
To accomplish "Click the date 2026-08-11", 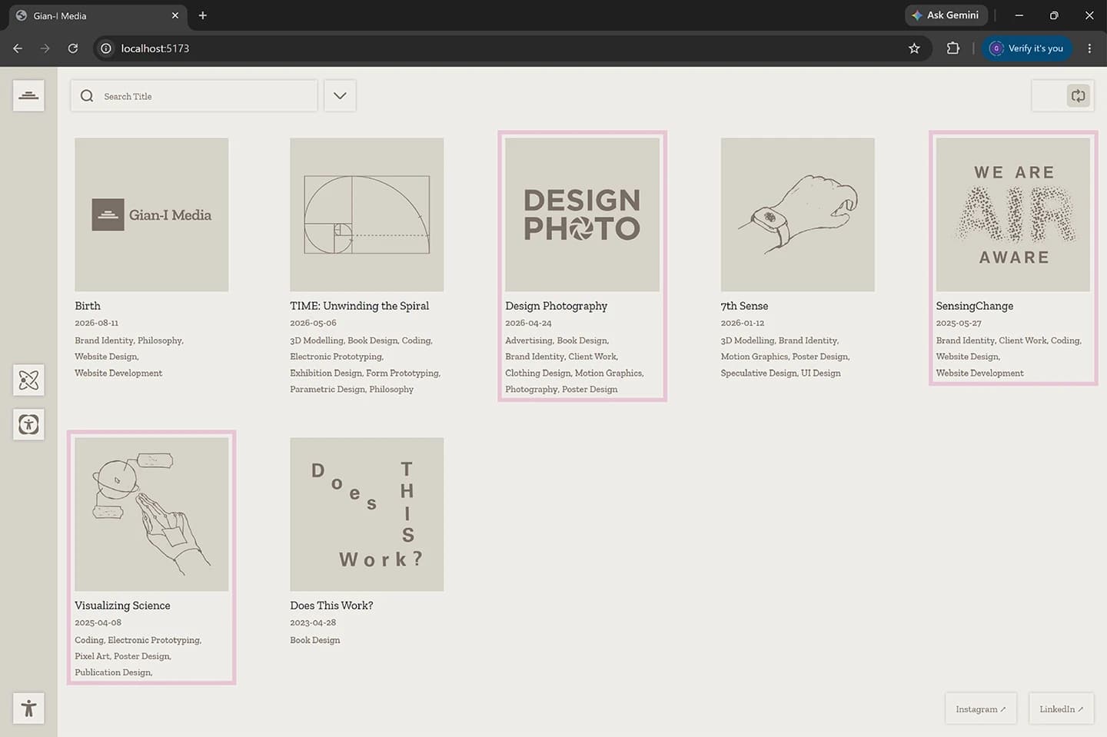I will click(x=96, y=323).
